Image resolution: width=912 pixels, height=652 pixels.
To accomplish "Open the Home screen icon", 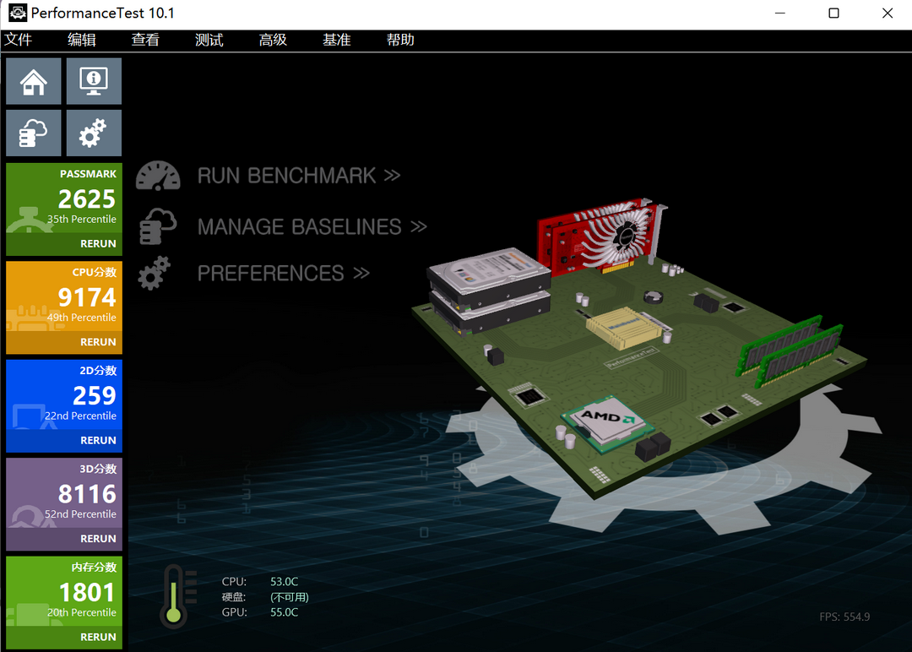I will (33, 81).
